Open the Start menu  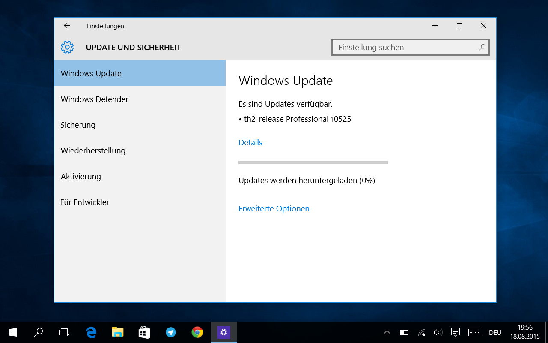(13, 332)
